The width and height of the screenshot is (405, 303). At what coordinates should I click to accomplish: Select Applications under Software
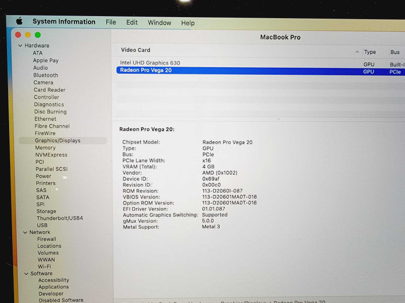[54, 287]
